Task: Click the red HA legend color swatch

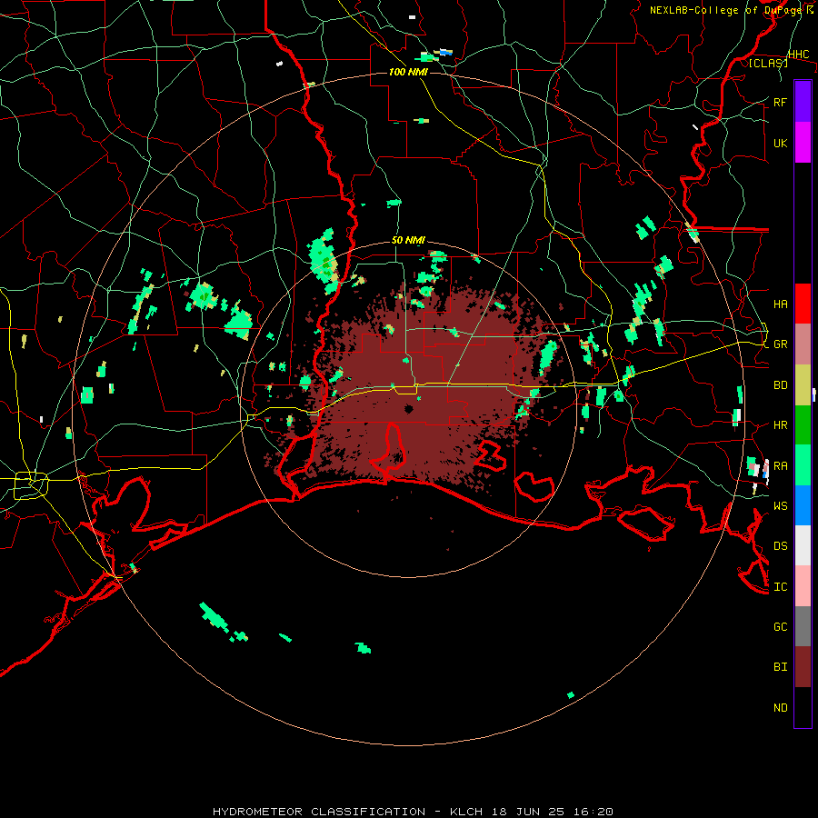Action: (803, 304)
